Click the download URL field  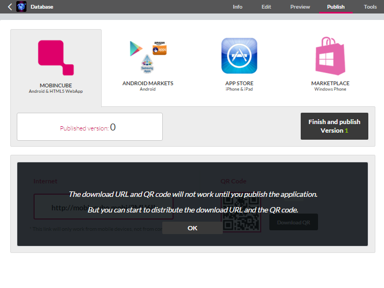103,207
